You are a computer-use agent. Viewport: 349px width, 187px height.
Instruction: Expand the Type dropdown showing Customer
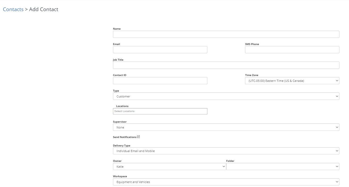click(x=226, y=96)
